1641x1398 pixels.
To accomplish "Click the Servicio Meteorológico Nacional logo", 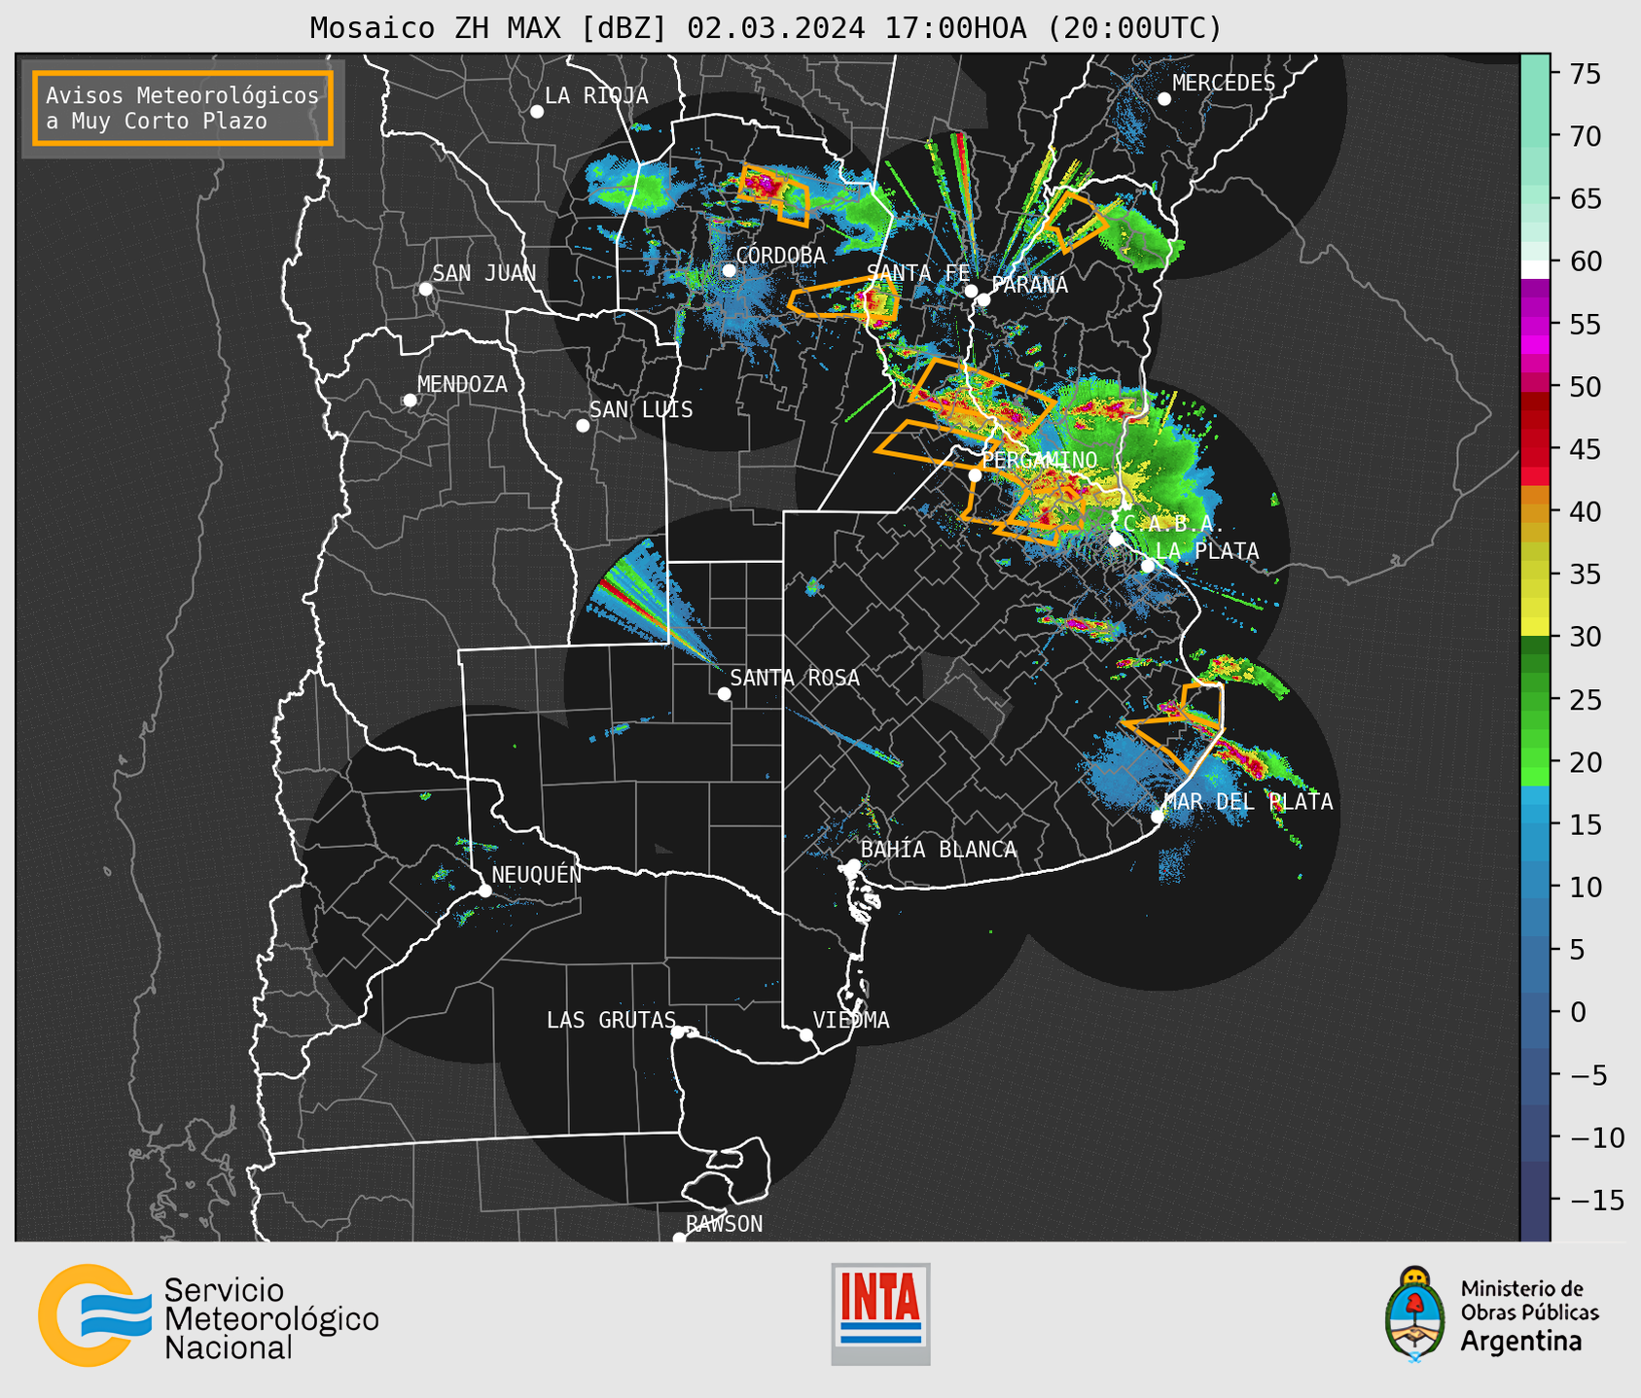I will [x=208, y=1315].
